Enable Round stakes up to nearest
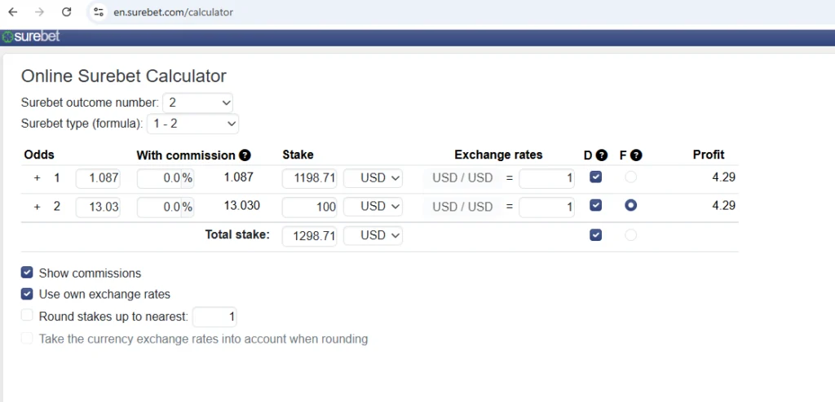 point(27,315)
